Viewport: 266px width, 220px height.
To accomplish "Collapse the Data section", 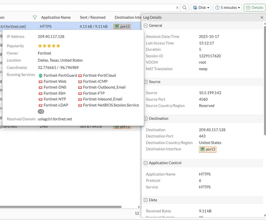I will click(145, 200).
